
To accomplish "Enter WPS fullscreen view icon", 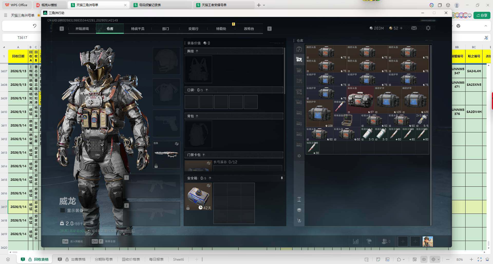I will pos(480,259).
